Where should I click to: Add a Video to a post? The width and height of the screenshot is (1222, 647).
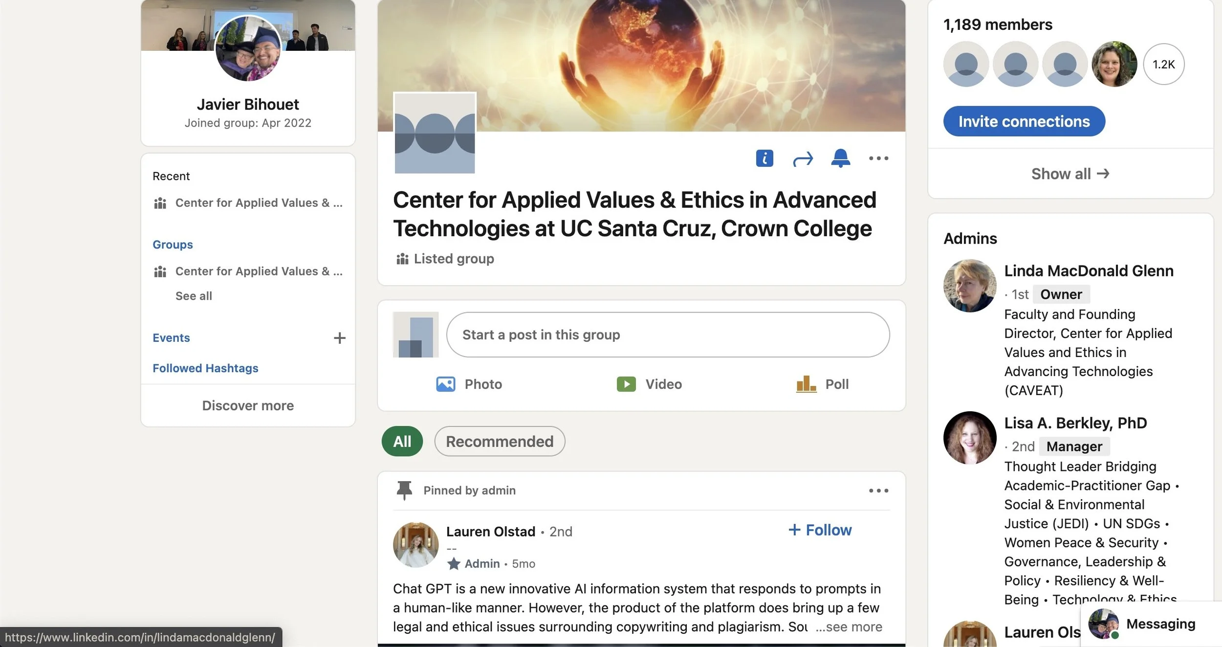click(x=649, y=384)
